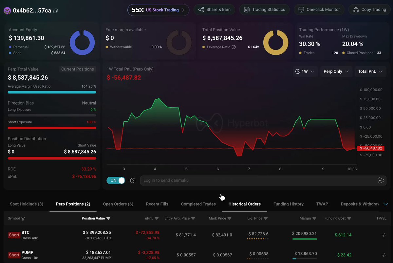Go to the Recent Fills tab
The height and width of the screenshot is (263, 393).
pyautogui.click(x=157, y=204)
